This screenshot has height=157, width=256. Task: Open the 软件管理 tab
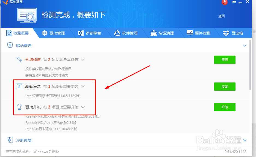[x=126, y=33]
